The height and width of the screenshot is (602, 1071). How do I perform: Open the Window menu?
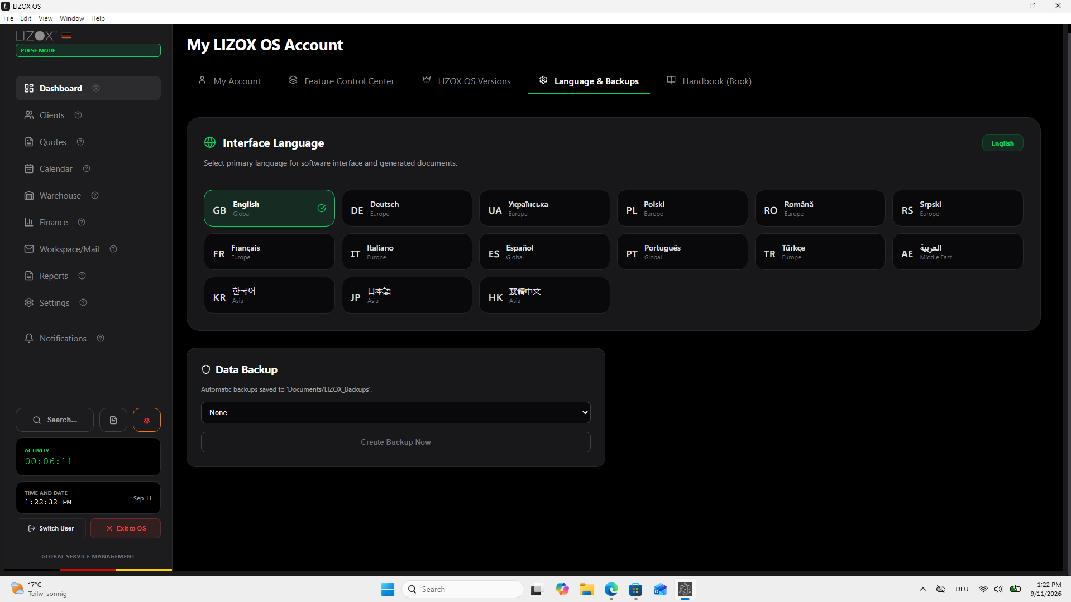pos(71,18)
